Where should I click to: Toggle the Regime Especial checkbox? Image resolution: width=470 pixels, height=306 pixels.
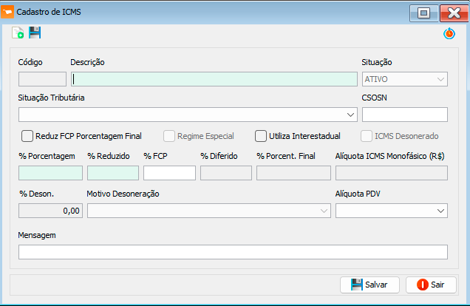(x=169, y=136)
